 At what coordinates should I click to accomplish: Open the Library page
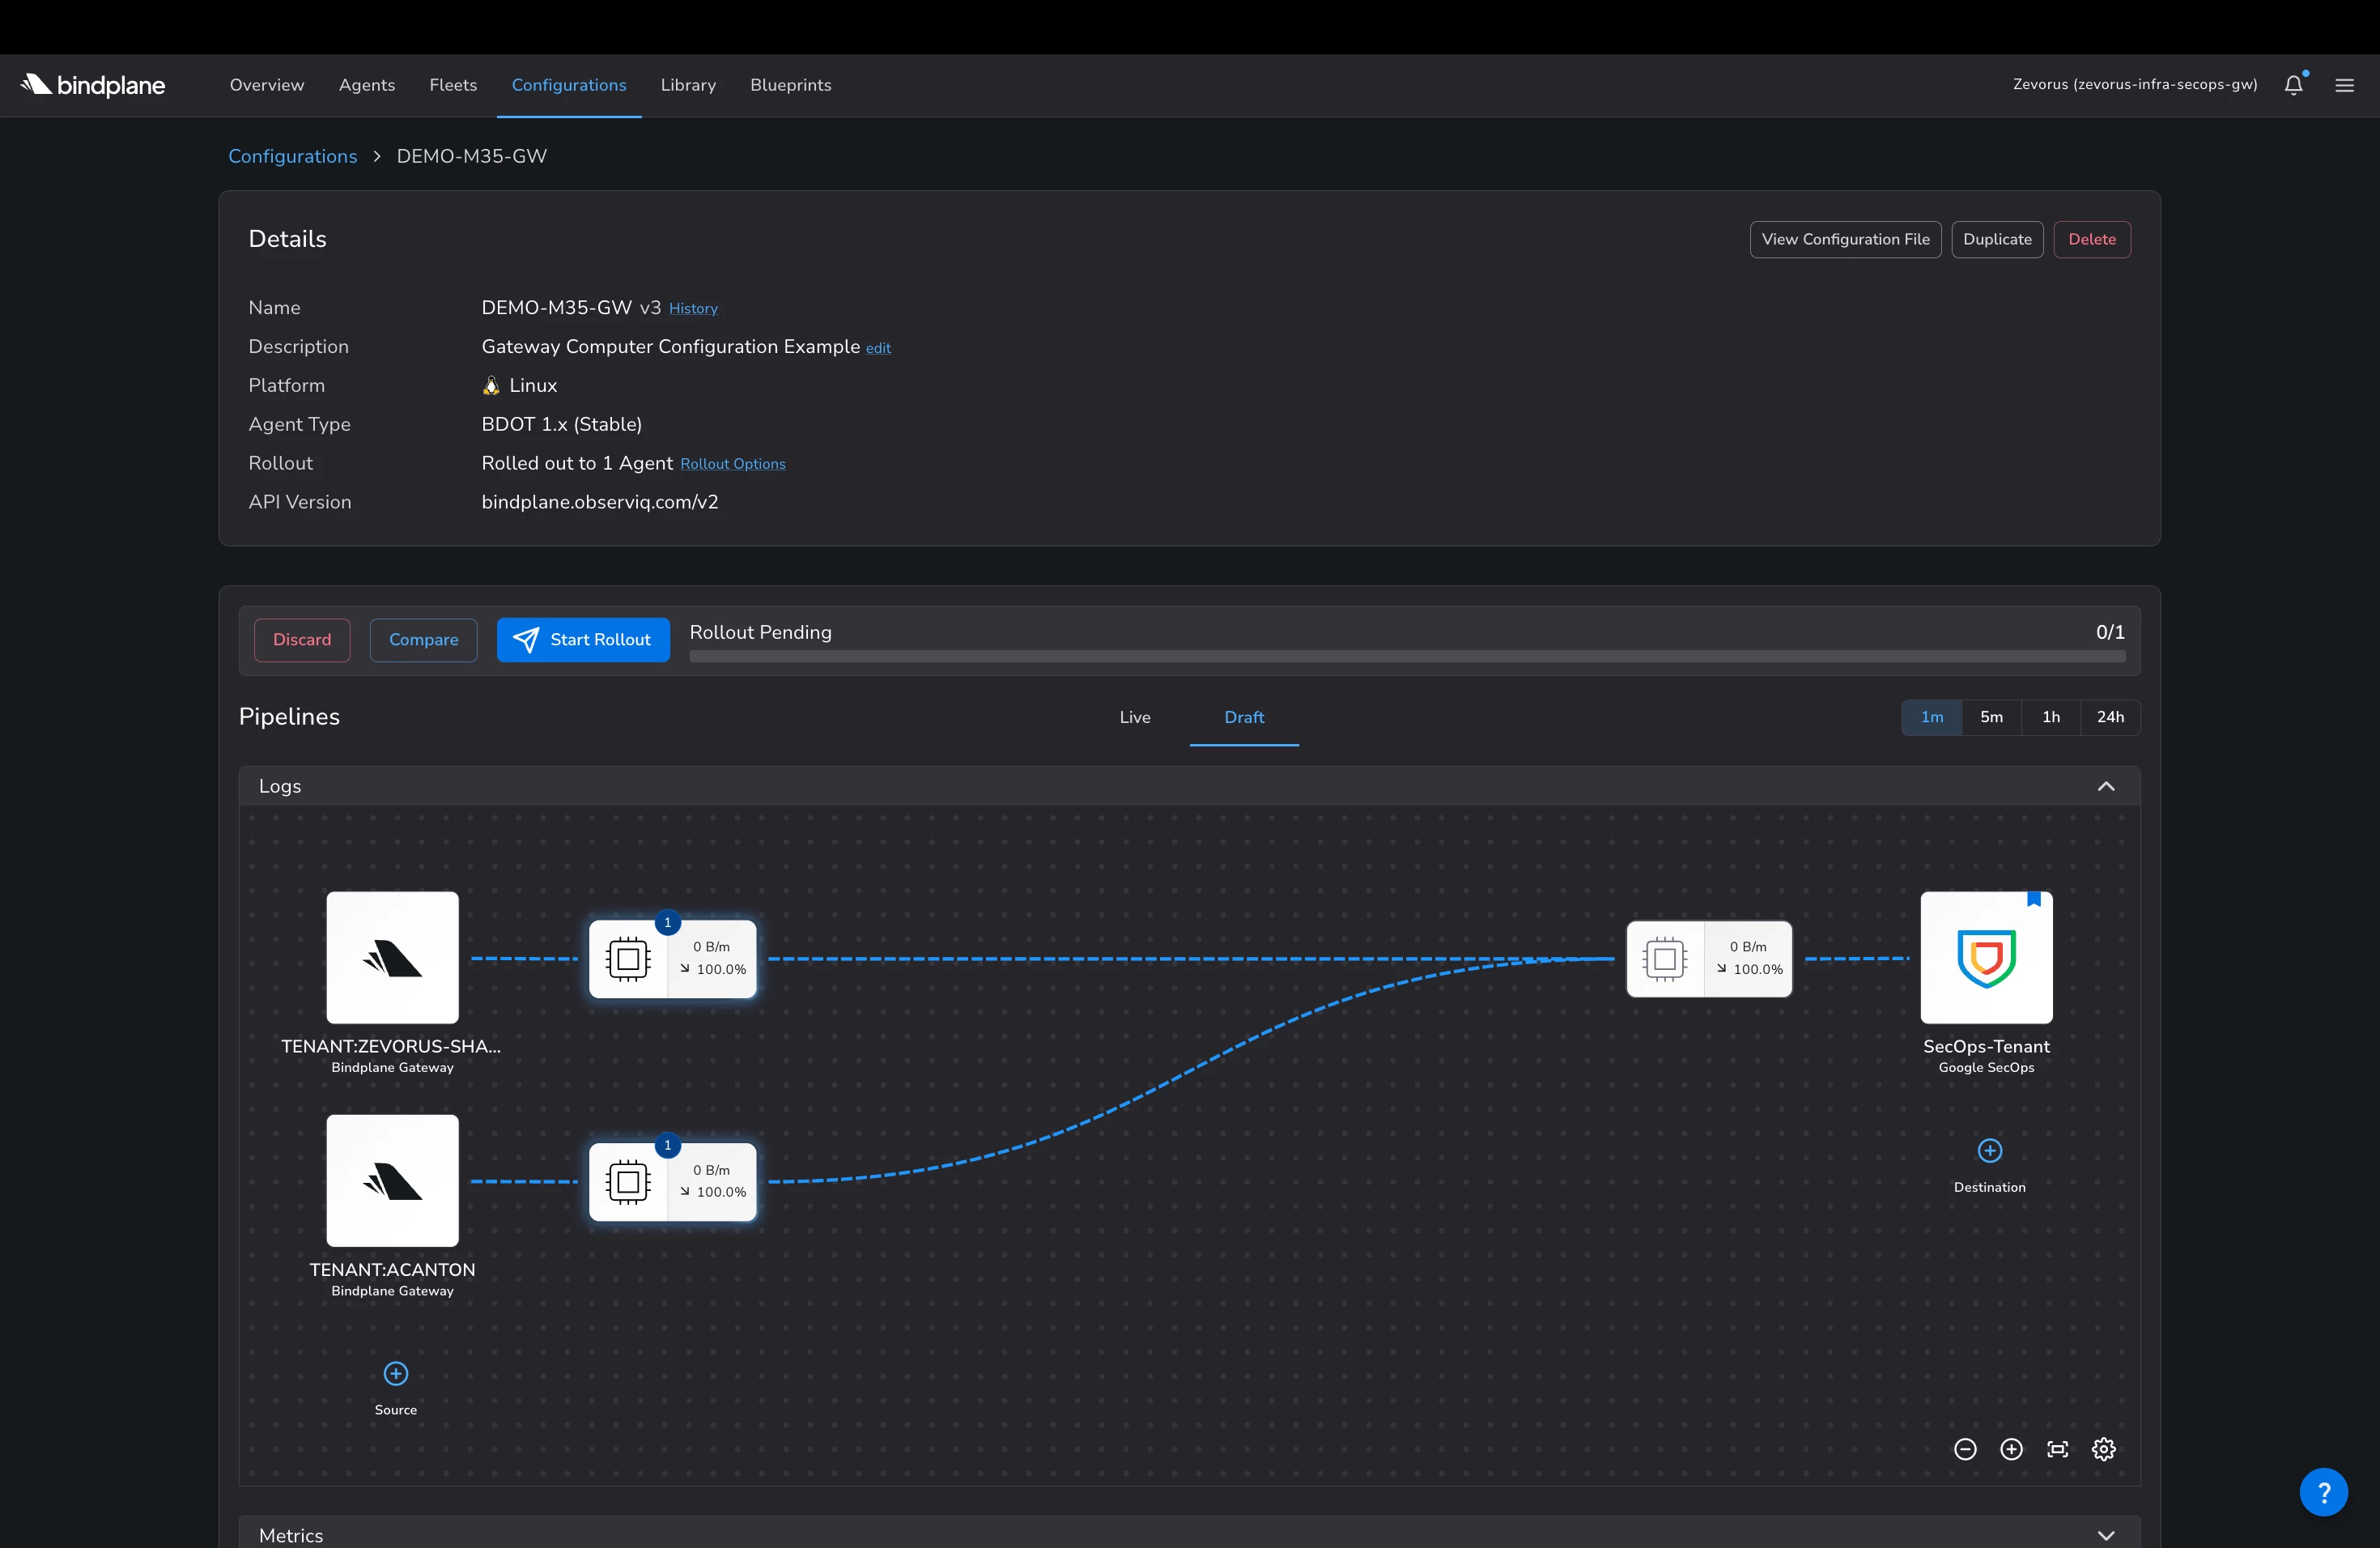click(688, 85)
